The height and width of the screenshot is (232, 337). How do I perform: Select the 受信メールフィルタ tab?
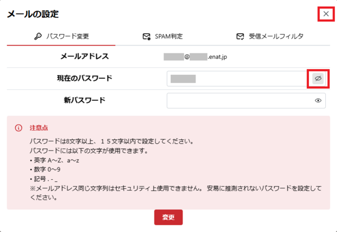tap(271, 37)
